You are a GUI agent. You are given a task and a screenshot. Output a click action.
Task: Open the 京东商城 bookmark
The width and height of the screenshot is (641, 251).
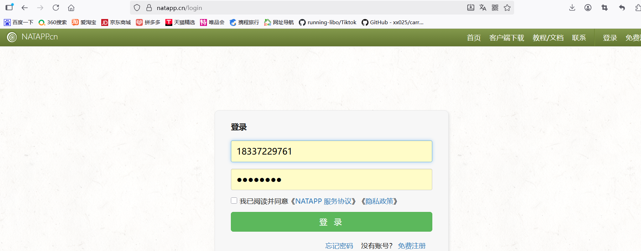click(x=116, y=22)
